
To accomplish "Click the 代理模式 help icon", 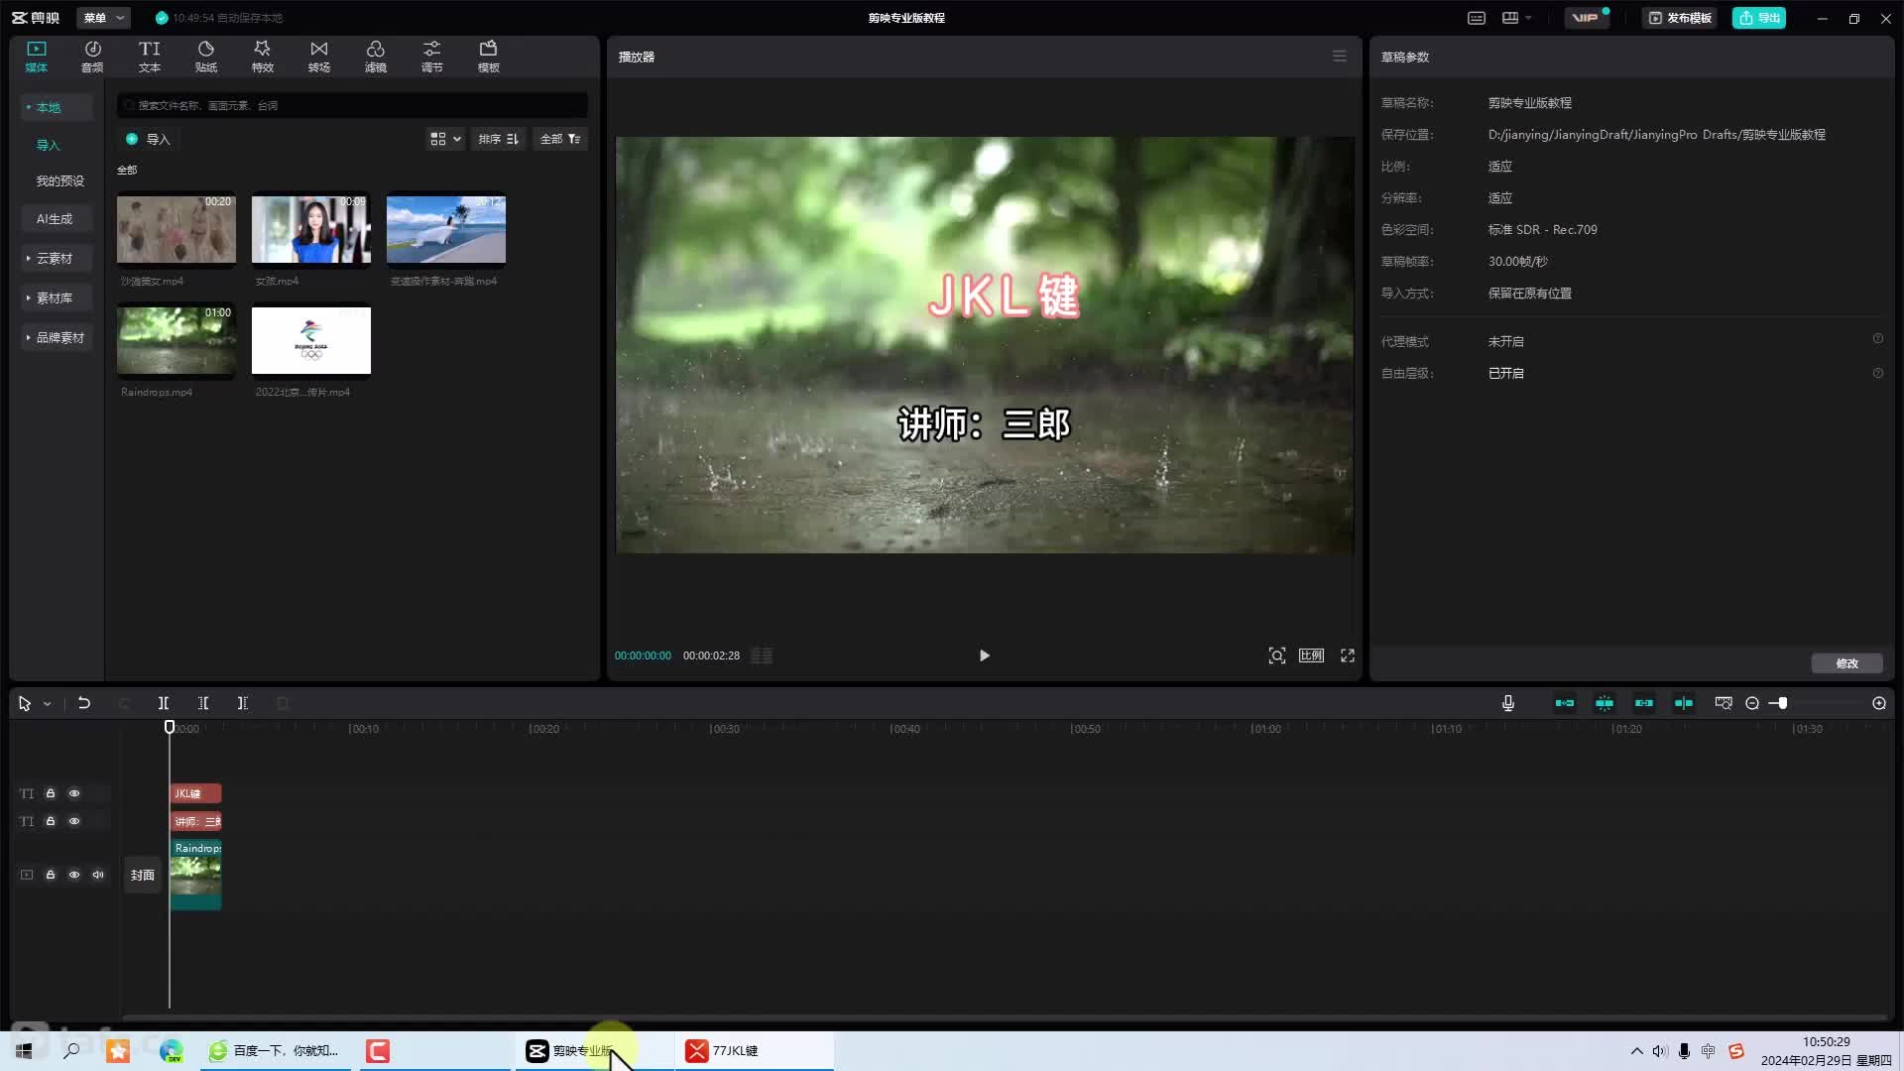I will click(1877, 339).
